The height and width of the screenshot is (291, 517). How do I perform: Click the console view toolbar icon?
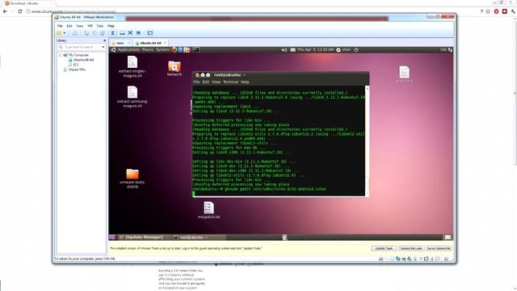coord(150,33)
